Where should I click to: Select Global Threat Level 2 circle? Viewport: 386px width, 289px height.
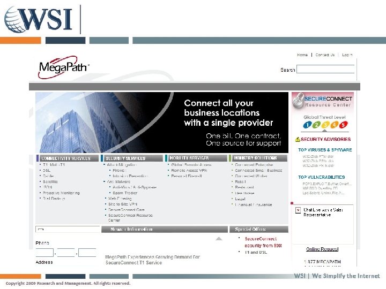[x=316, y=125]
